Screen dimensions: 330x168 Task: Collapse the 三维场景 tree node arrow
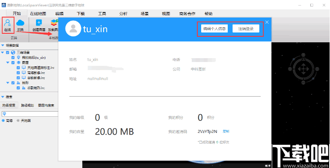click(3, 52)
